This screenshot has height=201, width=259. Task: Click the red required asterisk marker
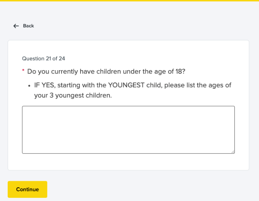click(23, 71)
